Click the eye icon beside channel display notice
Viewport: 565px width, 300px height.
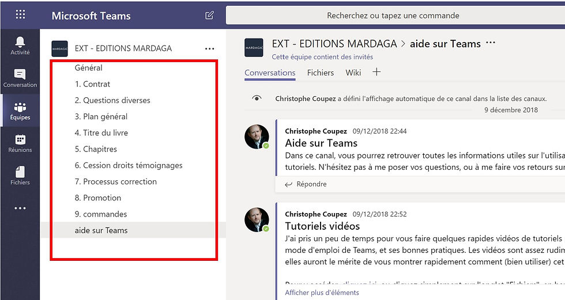(257, 98)
